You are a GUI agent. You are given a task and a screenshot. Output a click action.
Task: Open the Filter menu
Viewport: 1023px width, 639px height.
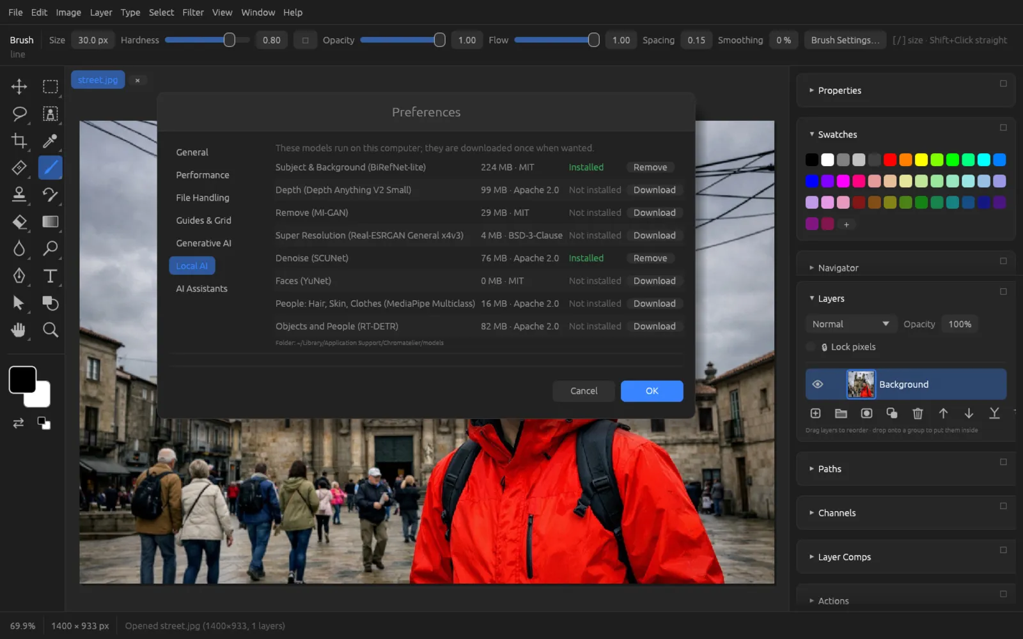point(192,12)
